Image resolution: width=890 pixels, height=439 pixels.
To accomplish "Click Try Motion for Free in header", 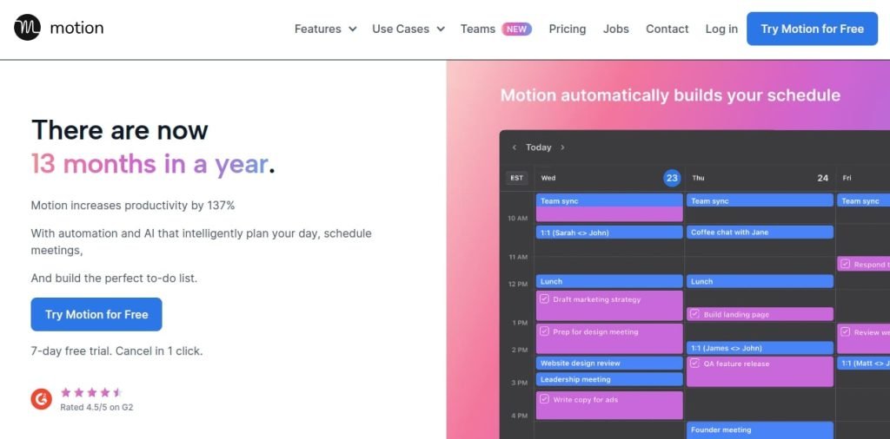I will (812, 29).
